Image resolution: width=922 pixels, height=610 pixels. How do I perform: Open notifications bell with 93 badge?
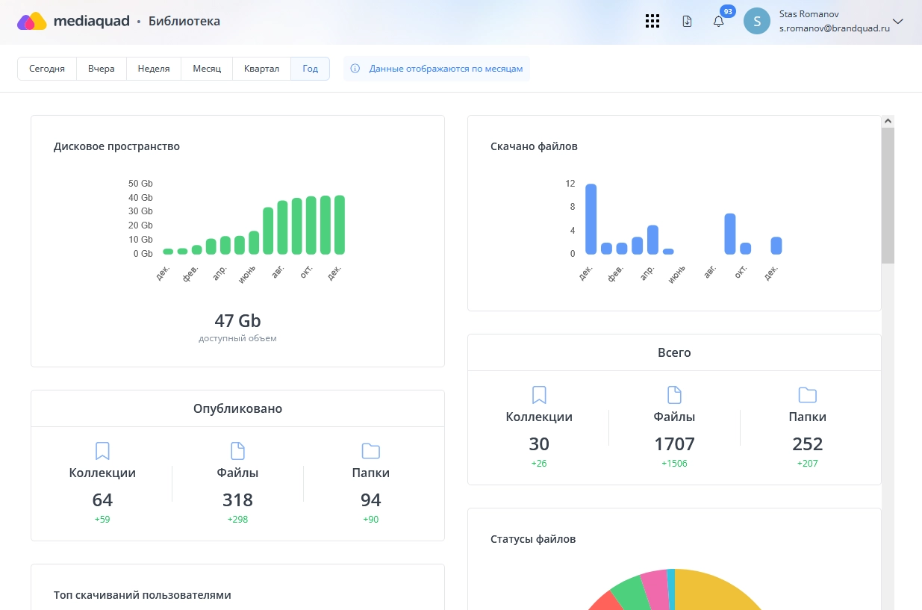point(718,22)
